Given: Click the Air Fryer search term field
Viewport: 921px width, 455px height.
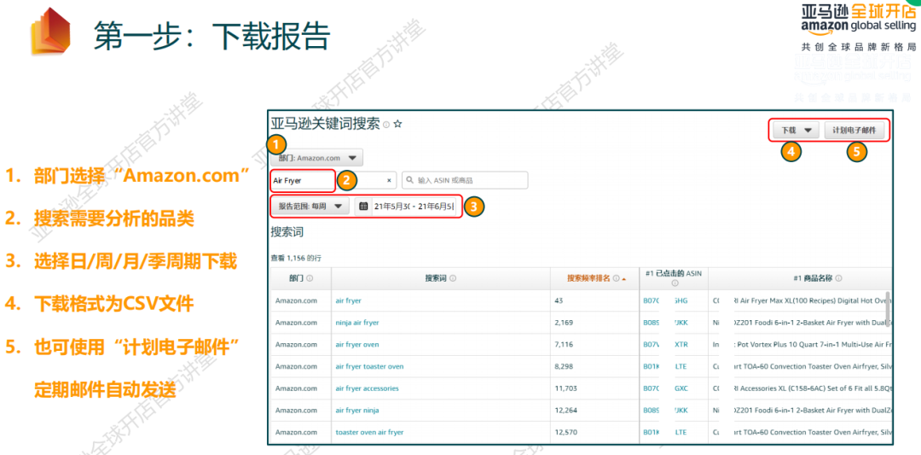Looking at the screenshot, I should [x=303, y=181].
